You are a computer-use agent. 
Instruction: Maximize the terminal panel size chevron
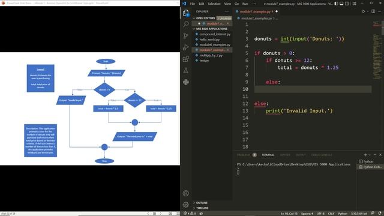coord(375,155)
